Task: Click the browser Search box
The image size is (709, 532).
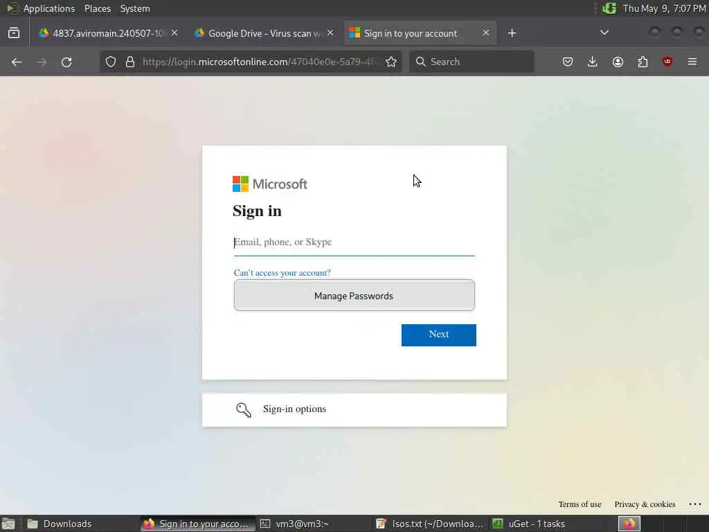Action: click(x=472, y=62)
